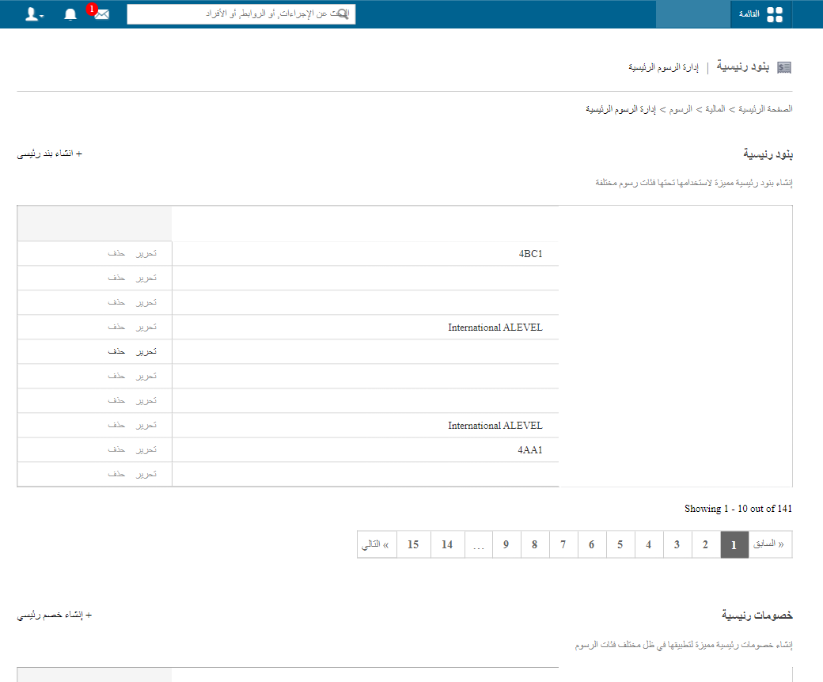Open the القائمة main menu
Screen dimensions: 823x682
(760, 14)
